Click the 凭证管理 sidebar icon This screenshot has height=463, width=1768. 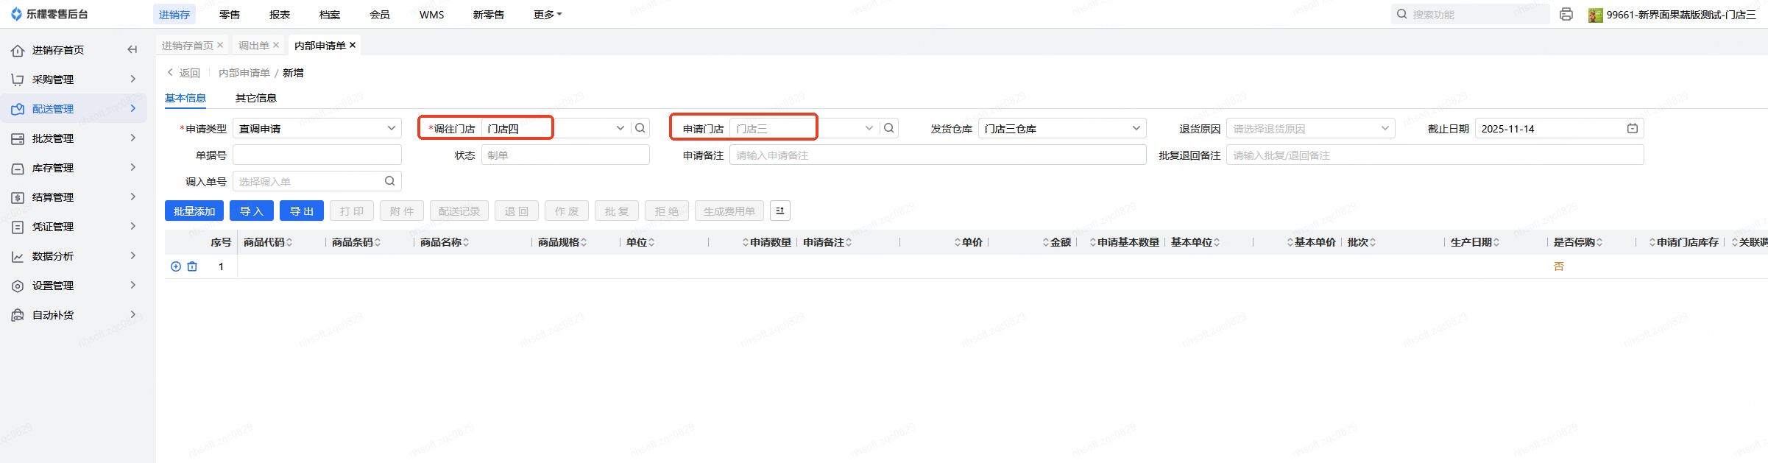click(x=18, y=227)
